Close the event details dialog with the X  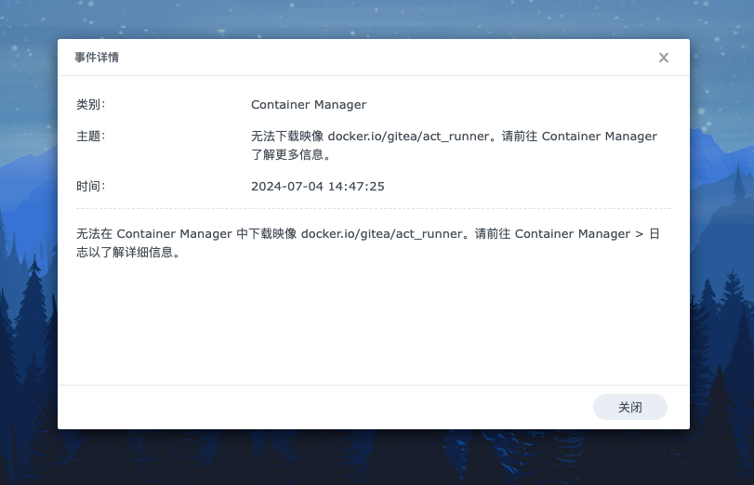click(x=663, y=58)
